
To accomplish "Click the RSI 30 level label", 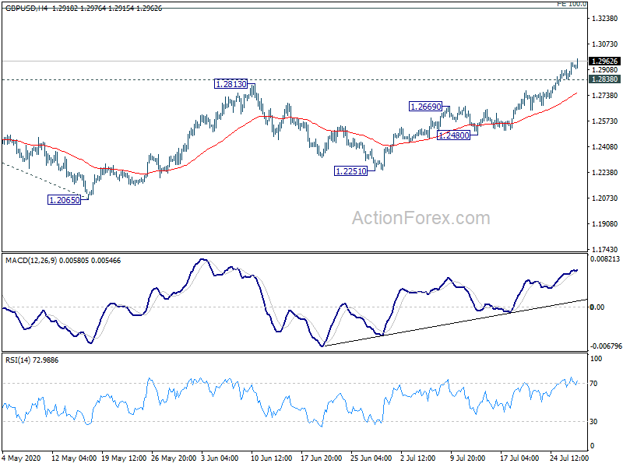I will [x=593, y=421].
